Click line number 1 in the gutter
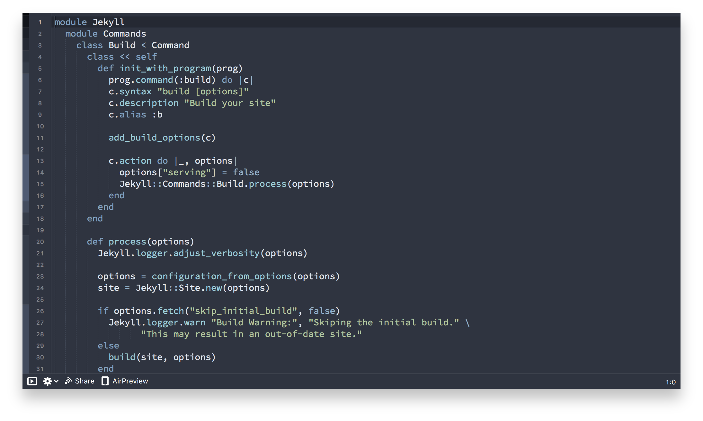The height and width of the screenshot is (421, 703). coord(40,22)
